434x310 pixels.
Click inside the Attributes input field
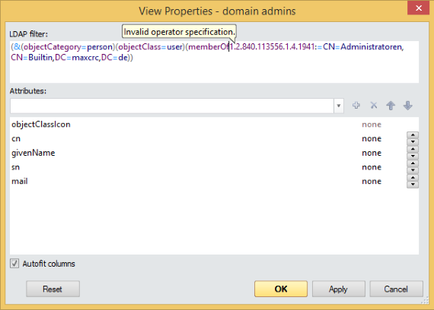click(172, 106)
